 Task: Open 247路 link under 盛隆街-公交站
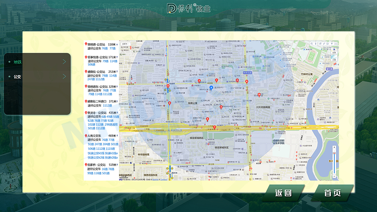pyautogui.click(x=91, y=79)
